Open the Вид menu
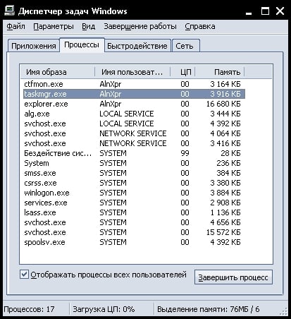This screenshot has width=291, height=319. coord(89,26)
